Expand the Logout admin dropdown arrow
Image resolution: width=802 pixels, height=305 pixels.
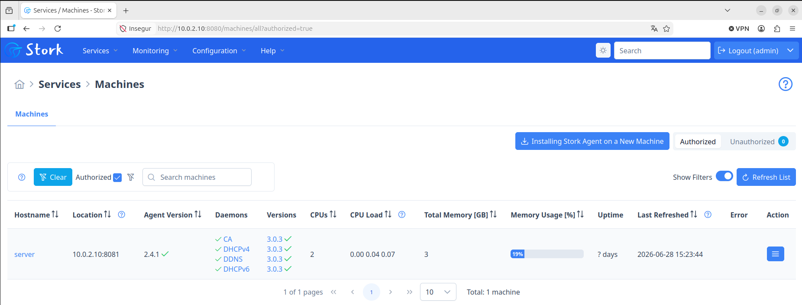click(790, 51)
